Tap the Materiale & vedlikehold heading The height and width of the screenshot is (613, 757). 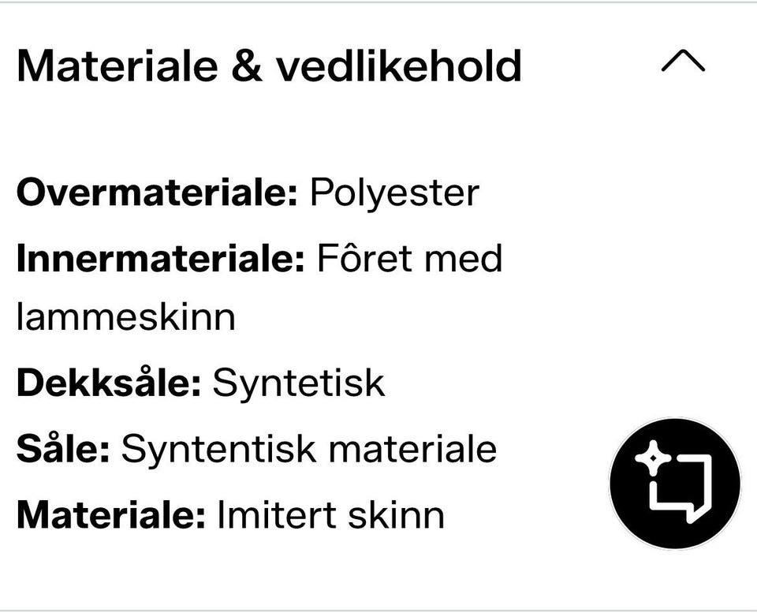[269, 66]
